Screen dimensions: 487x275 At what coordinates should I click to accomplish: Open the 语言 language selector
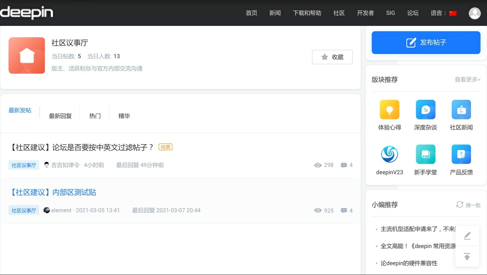444,13
